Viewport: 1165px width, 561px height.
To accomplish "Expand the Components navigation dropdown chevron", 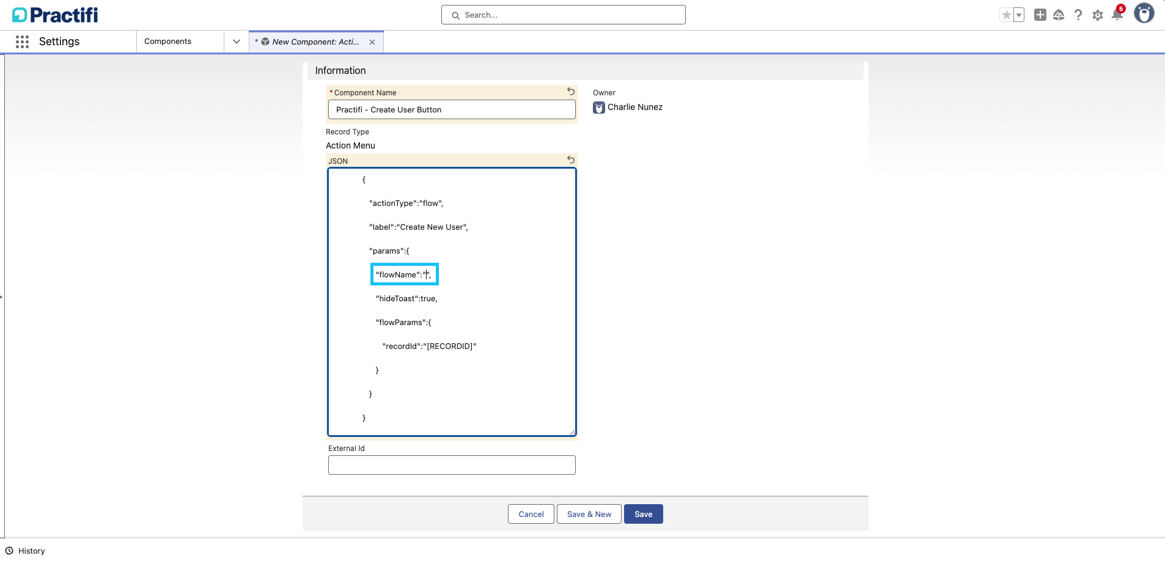I will coord(237,42).
